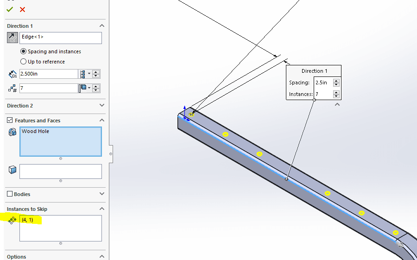Enable the Bodies checkbox
This screenshot has height=260, width=417.
point(10,194)
